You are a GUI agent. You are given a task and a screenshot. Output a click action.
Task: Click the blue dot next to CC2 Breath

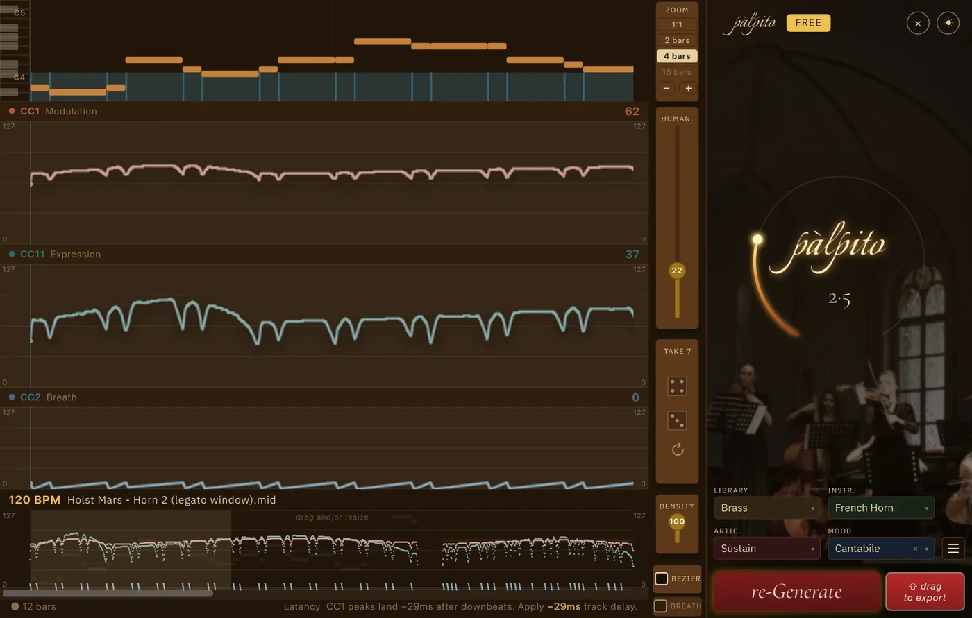click(x=12, y=397)
